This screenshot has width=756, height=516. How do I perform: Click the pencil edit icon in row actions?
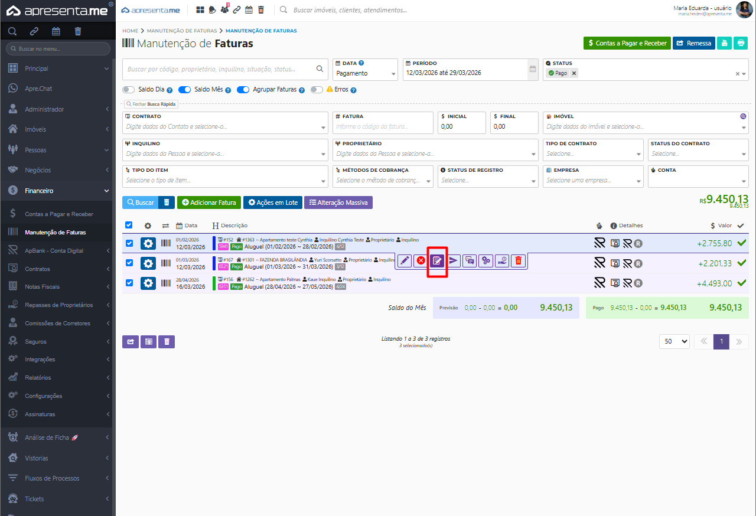point(405,260)
